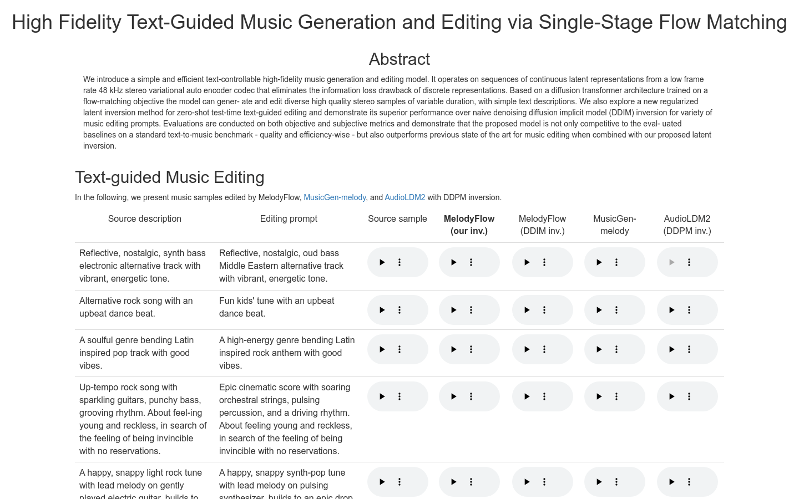Play the kids' tune row MusicGen-melody sample
This screenshot has height=499, width=799.
coord(599,310)
